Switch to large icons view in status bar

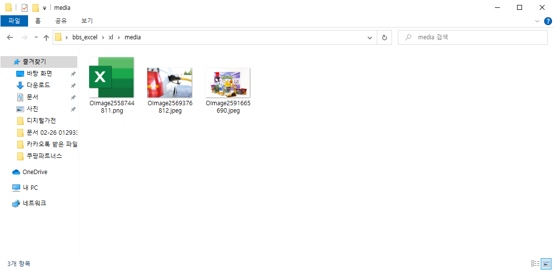(546, 264)
